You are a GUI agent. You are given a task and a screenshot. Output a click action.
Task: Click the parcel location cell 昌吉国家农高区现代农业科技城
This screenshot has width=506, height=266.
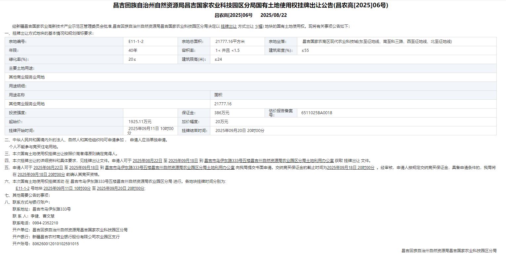377,42
